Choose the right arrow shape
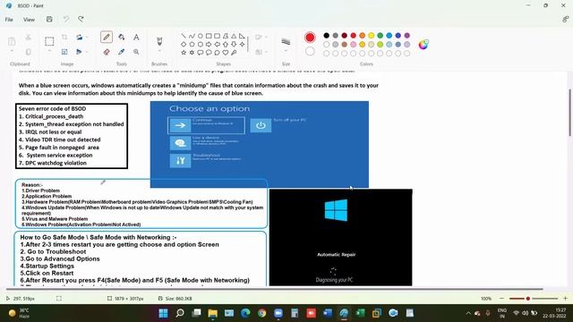This screenshot has height=322, width=573. coord(209,44)
